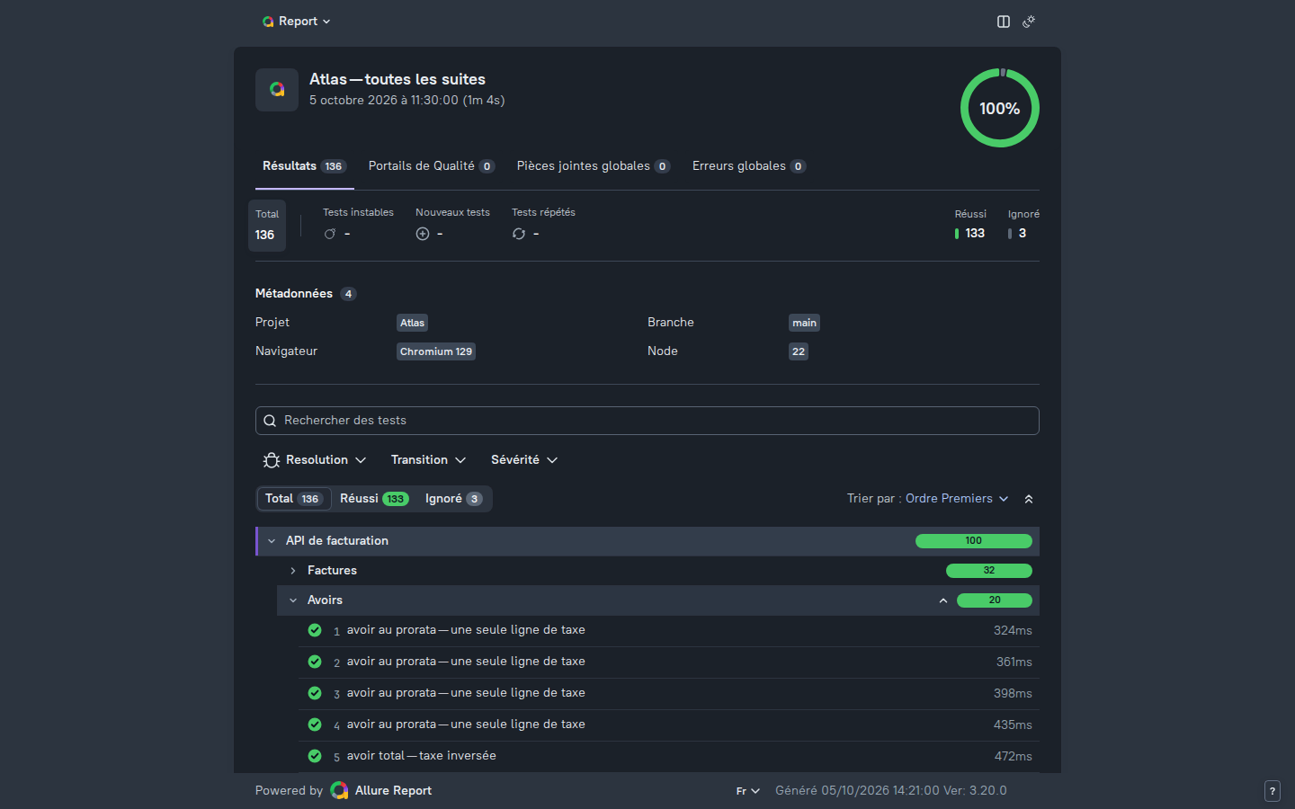Image resolution: width=1295 pixels, height=809 pixels.
Task: Toggle the split layout icon
Action: pos(1004,22)
